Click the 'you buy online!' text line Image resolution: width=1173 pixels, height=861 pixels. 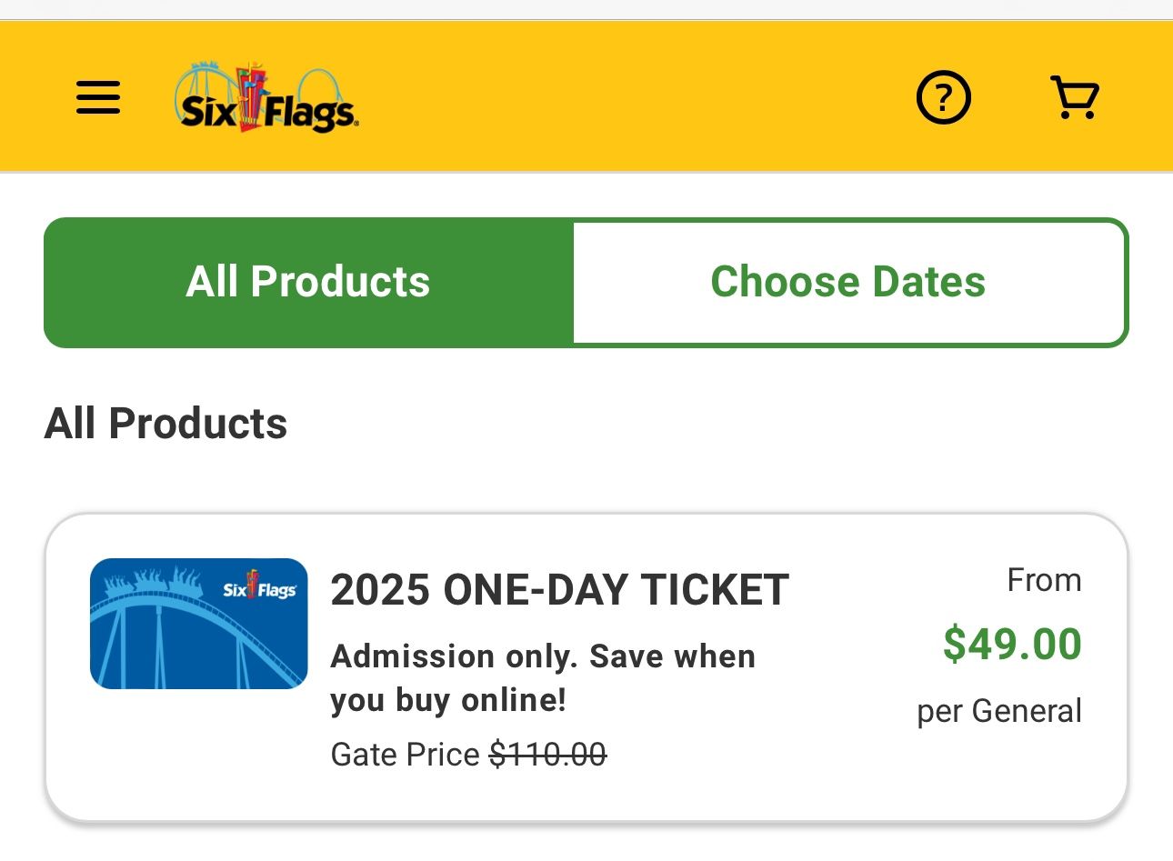pos(448,700)
